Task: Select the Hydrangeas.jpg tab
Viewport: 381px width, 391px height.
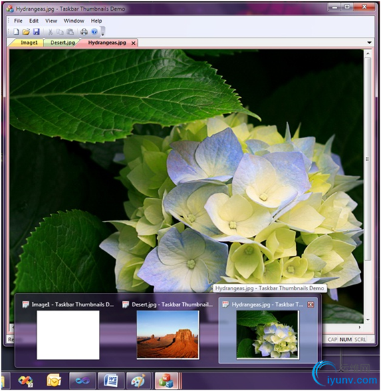Action: (x=107, y=43)
